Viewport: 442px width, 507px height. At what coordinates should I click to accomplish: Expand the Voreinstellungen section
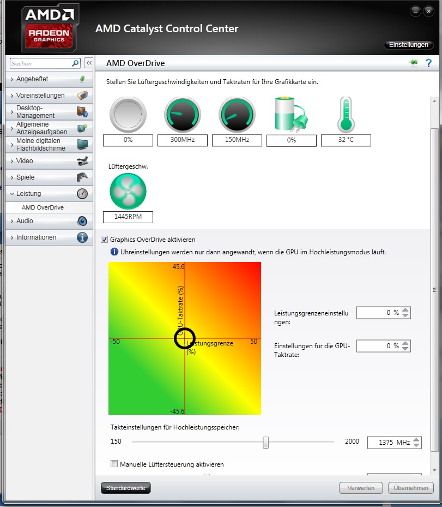pos(12,96)
